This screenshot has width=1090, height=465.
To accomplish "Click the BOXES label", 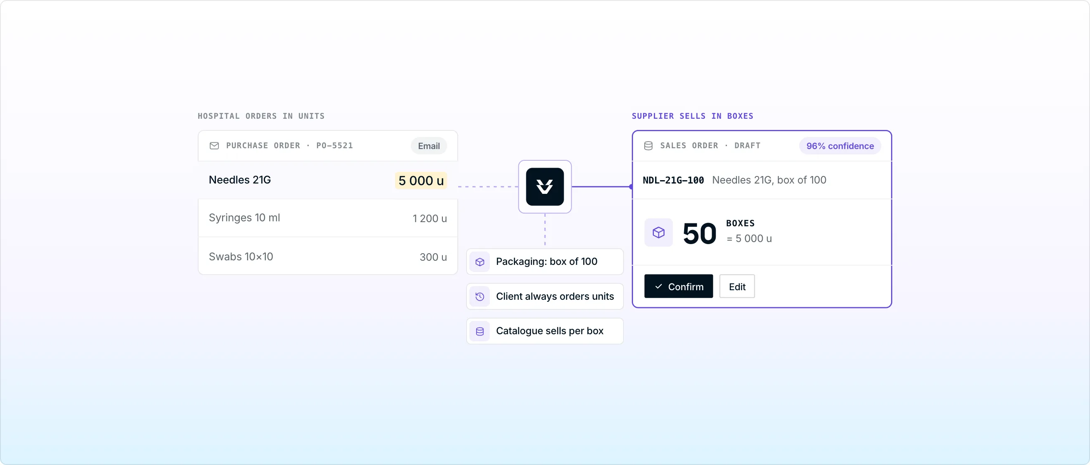I will [x=740, y=223].
